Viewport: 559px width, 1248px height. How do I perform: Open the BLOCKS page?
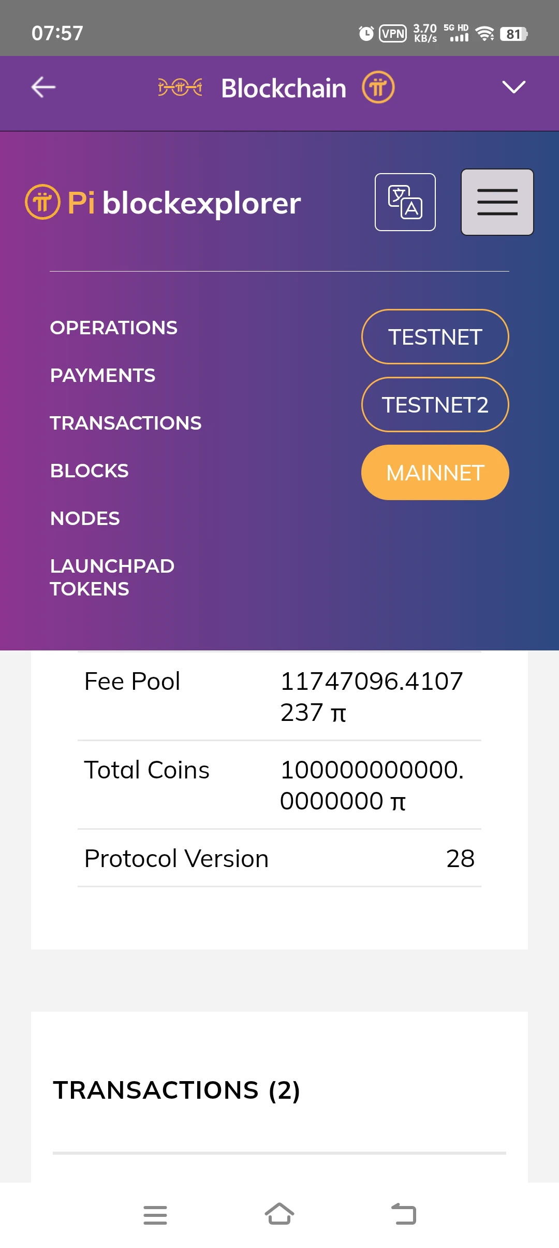click(89, 471)
